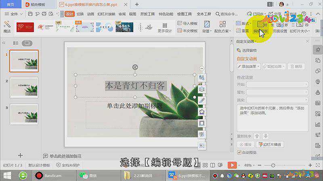Apply red design template thumbnail

pos(25,27)
